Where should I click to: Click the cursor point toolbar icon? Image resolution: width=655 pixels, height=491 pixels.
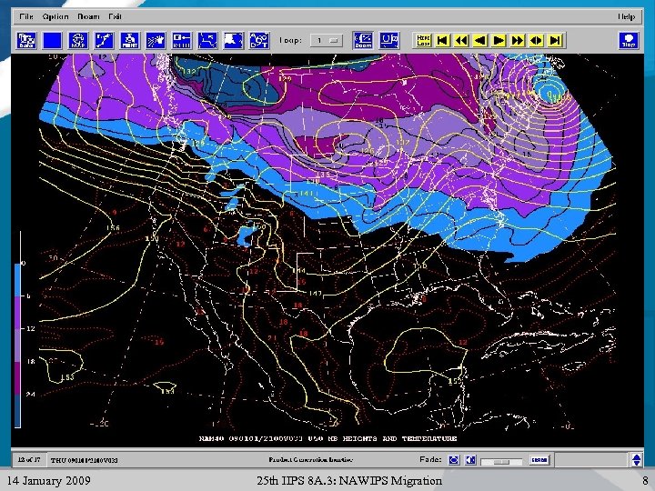(104, 41)
